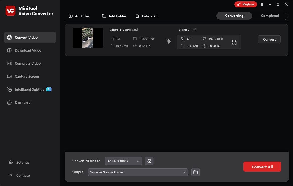Start conversion with Convert All
This screenshot has height=186, width=293.
[x=262, y=167]
